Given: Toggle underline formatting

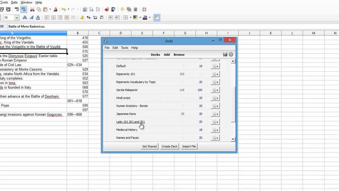Looking at the screenshot, I should pos(38,18).
